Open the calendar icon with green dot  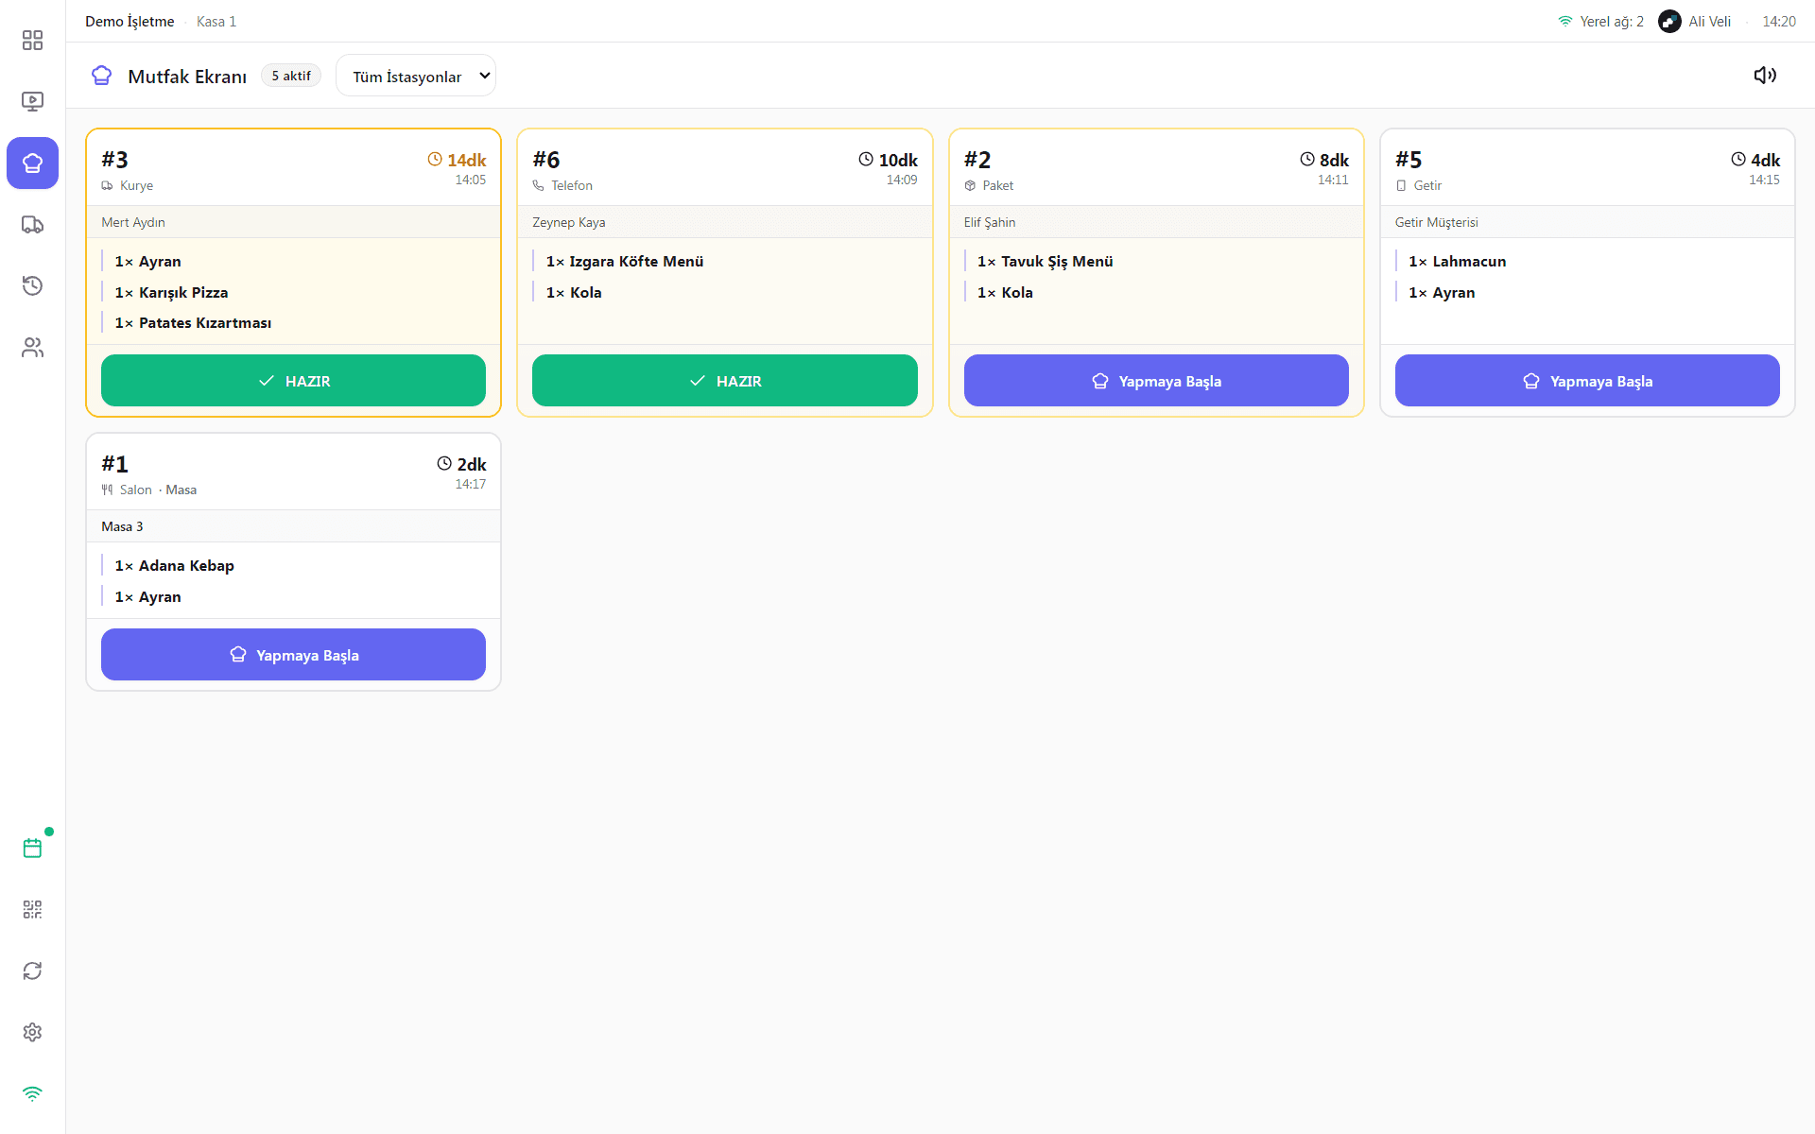[x=32, y=848]
